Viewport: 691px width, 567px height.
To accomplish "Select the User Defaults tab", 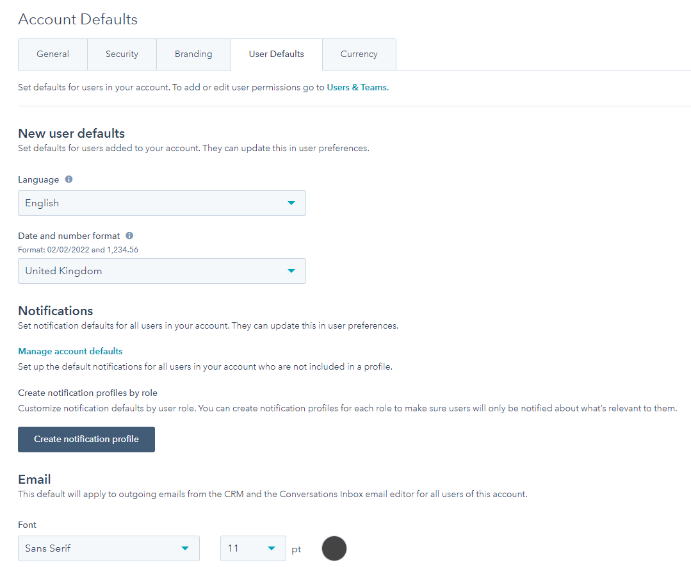I will 276,54.
